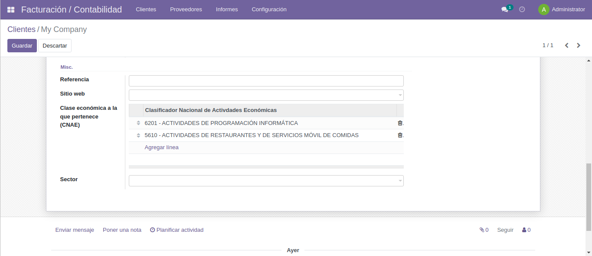Open followers list via person icon
This screenshot has width=592, height=256.
525,230
